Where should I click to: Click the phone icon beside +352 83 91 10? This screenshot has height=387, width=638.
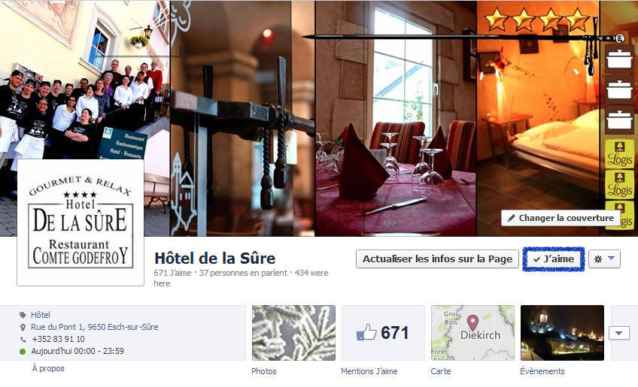pyautogui.click(x=23, y=339)
